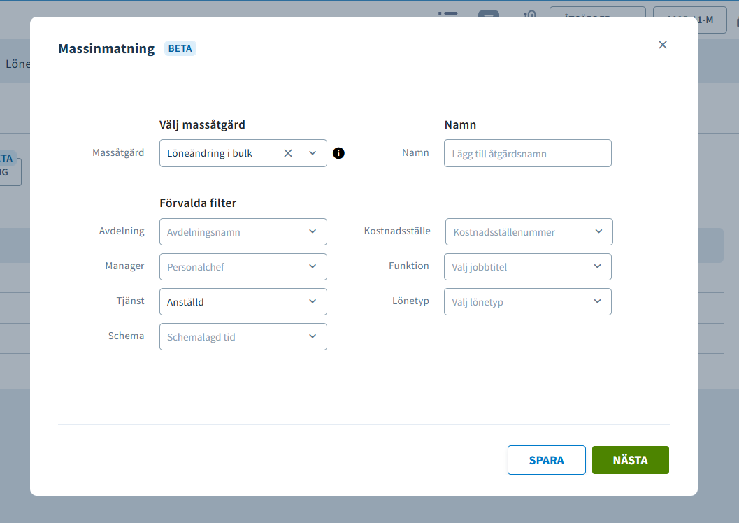This screenshot has height=523, width=739.
Task: Close the Massinmatning dialog
Action: click(663, 45)
